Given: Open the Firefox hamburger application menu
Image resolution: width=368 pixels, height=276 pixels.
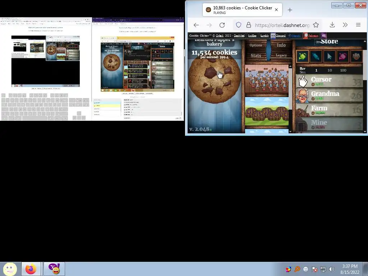Looking at the screenshot, I should 358,25.
